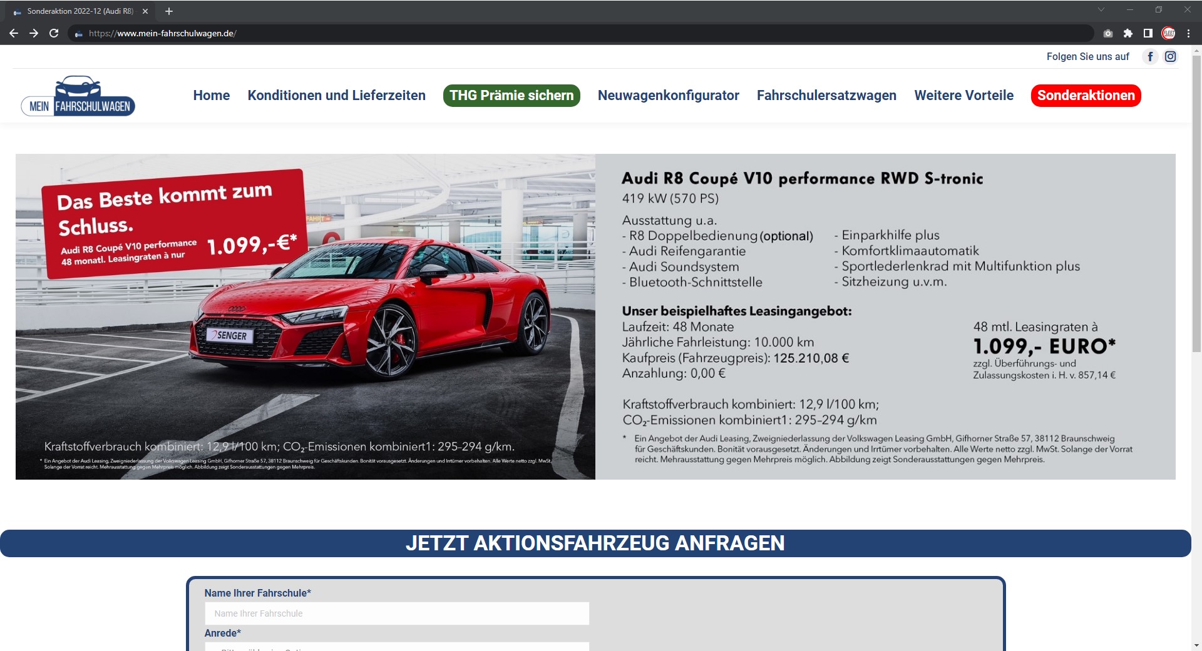Close the Sonderaktion 2022-12 tab
Screen dimensions: 1202x651
click(x=145, y=11)
